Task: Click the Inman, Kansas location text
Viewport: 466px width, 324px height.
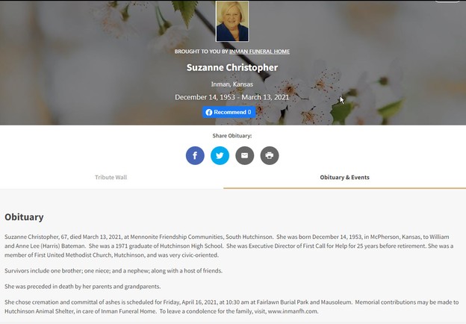Action: (x=232, y=84)
